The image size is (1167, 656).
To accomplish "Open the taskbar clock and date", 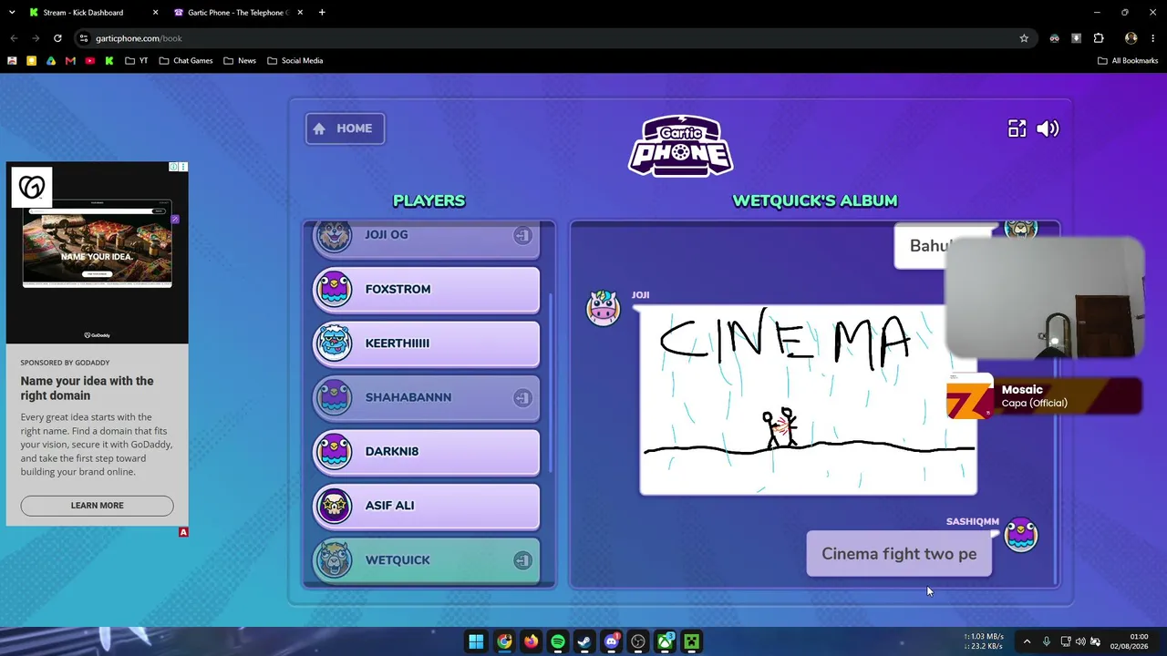I will pos(1129,641).
